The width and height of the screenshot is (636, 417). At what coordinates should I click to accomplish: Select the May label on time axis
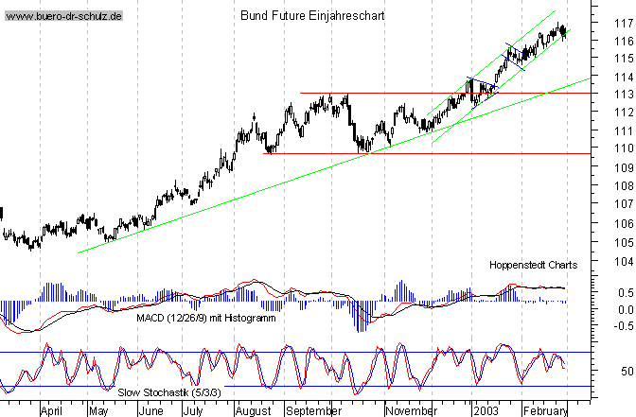click(x=98, y=410)
